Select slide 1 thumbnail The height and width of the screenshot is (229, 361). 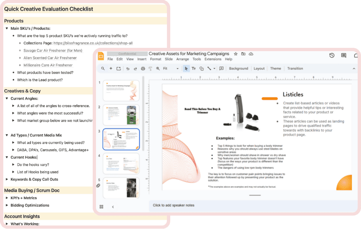(x=121, y=91)
